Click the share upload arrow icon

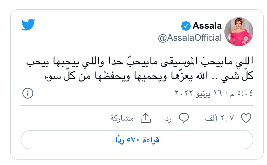pyautogui.click(x=145, y=119)
